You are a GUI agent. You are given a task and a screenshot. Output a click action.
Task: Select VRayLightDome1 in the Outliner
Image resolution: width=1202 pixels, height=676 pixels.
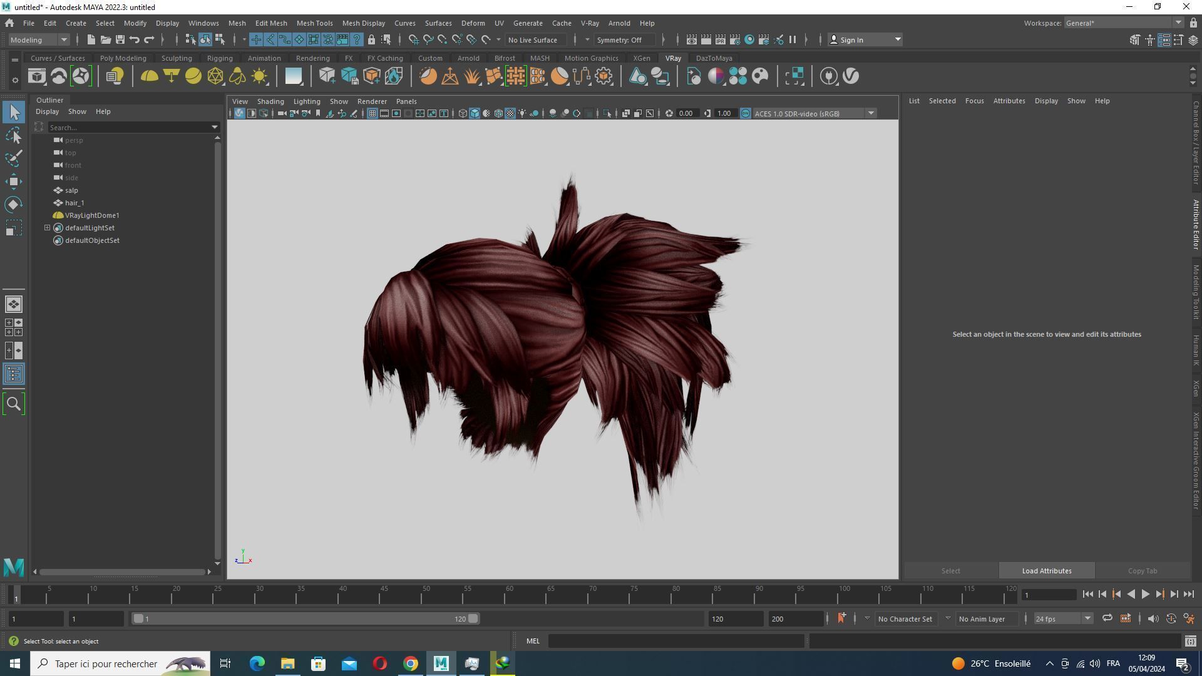[92, 215]
